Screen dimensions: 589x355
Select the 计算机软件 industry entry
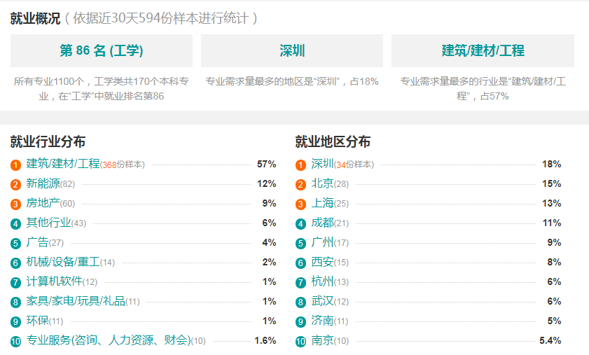[55, 281]
